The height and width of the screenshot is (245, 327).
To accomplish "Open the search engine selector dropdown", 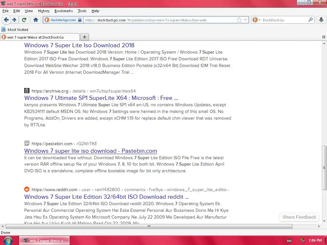I will [x=256, y=20].
